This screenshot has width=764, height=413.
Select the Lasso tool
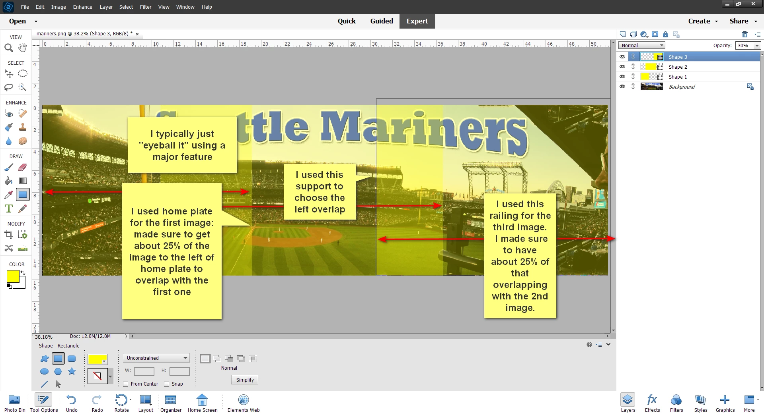click(8, 87)
